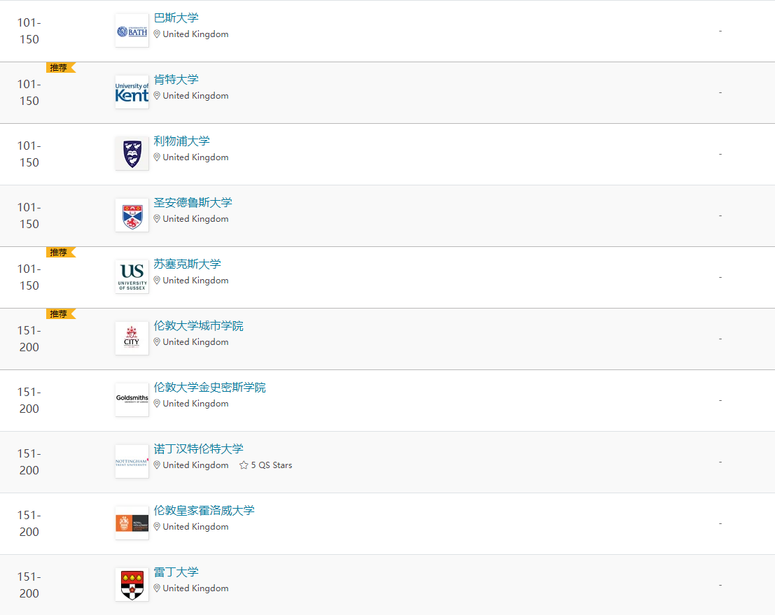
Task: Click the location pin icon under 苏塞克斯大学
Action: [157, 280]
